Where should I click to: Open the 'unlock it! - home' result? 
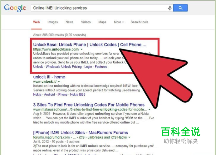tap(49, 77)
